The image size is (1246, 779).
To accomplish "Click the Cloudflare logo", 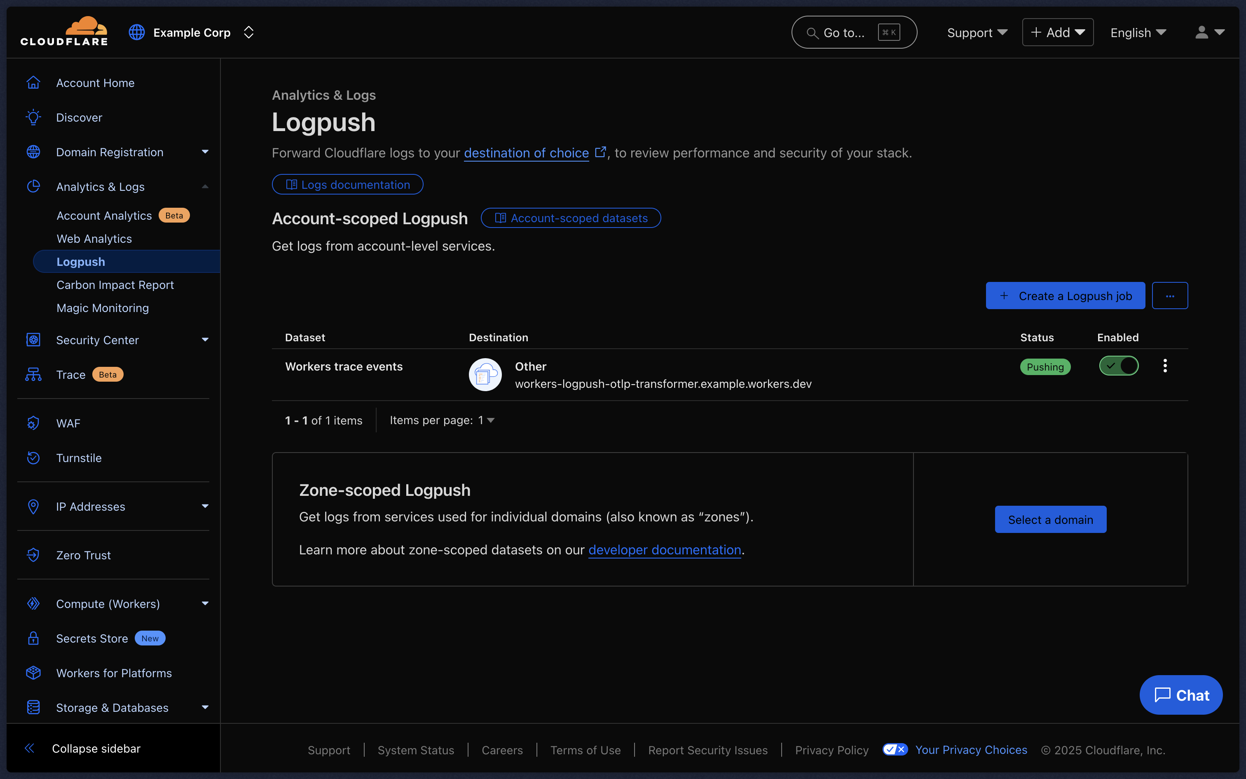I will (64, 32).
